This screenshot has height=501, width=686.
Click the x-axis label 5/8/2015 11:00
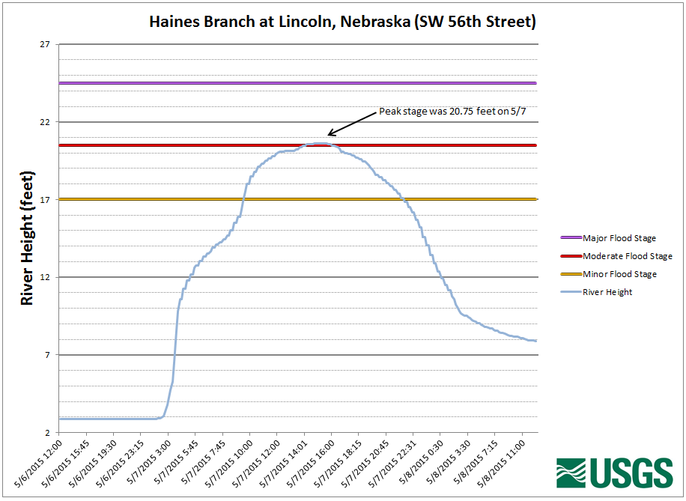click(501, 464)
